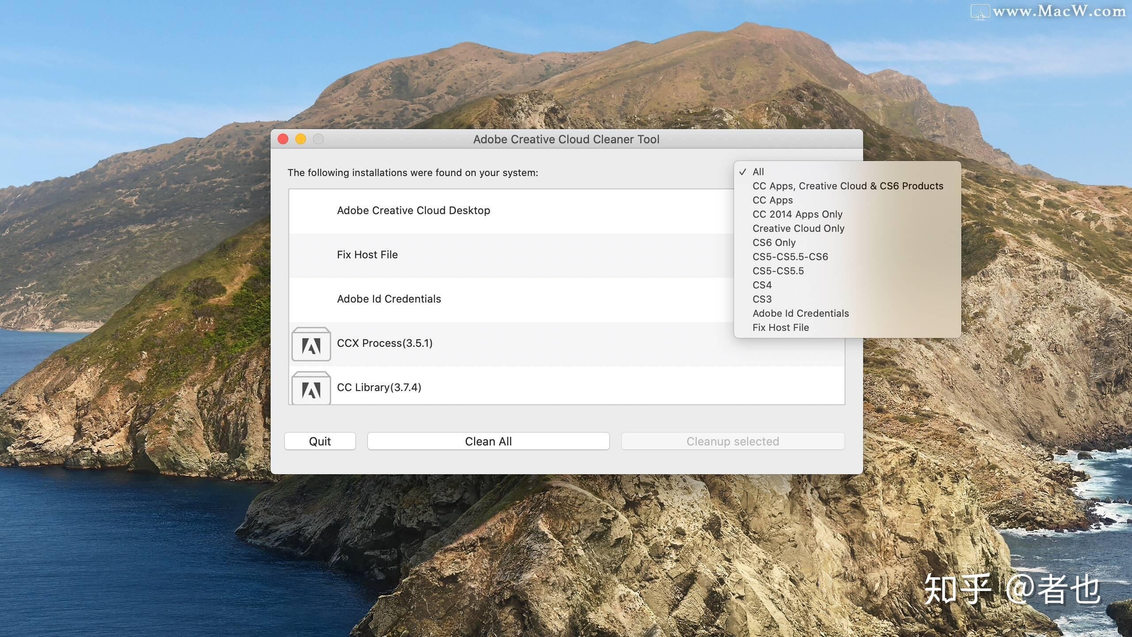The image size is (1132, 637).
Task: Select the "CS5-CS5.5-CS6" option
Action: point(790,257)
